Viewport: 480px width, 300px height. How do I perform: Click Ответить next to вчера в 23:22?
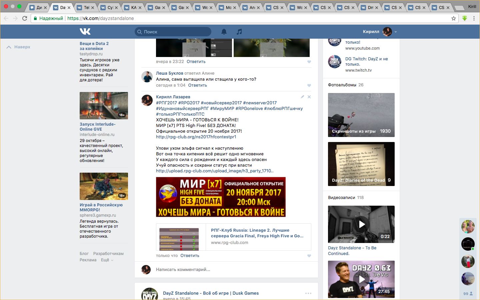196,62
